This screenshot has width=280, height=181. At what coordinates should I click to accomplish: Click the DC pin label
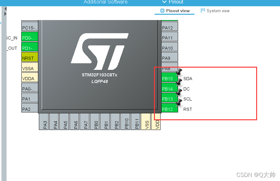tap(187, 89)
